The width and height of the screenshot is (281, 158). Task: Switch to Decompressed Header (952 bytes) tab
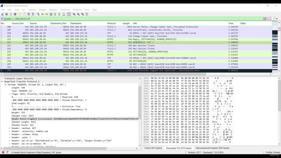pyautogui.click(x=213, y=148)
